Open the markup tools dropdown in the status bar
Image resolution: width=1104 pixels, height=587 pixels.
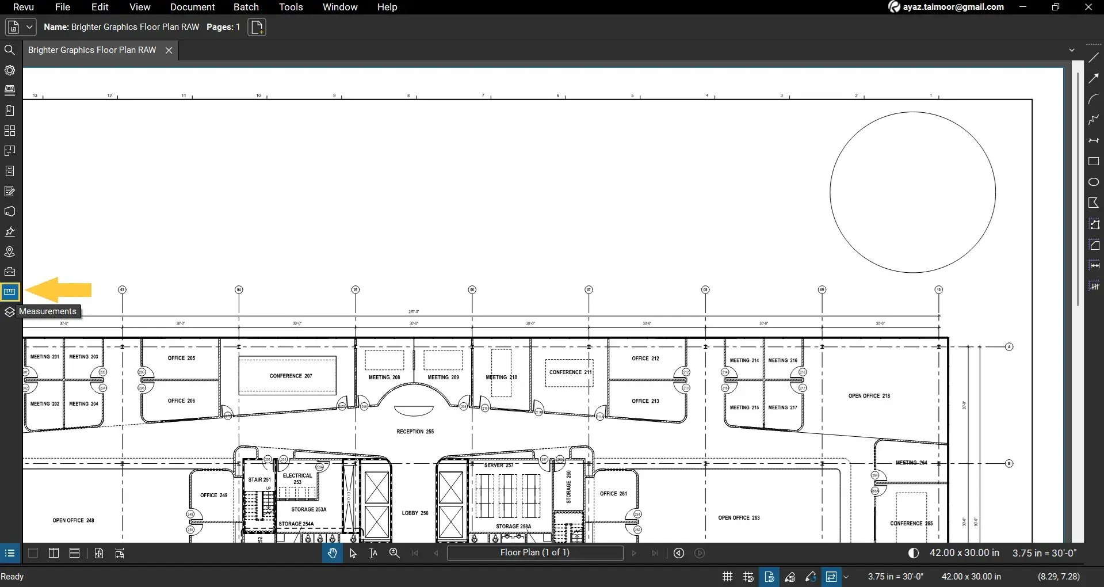(846, 577)
